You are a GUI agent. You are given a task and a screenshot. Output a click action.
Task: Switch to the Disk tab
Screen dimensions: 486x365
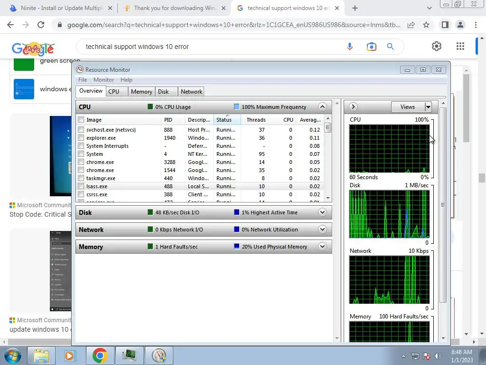pyautogui.click(x=167, y=92)
